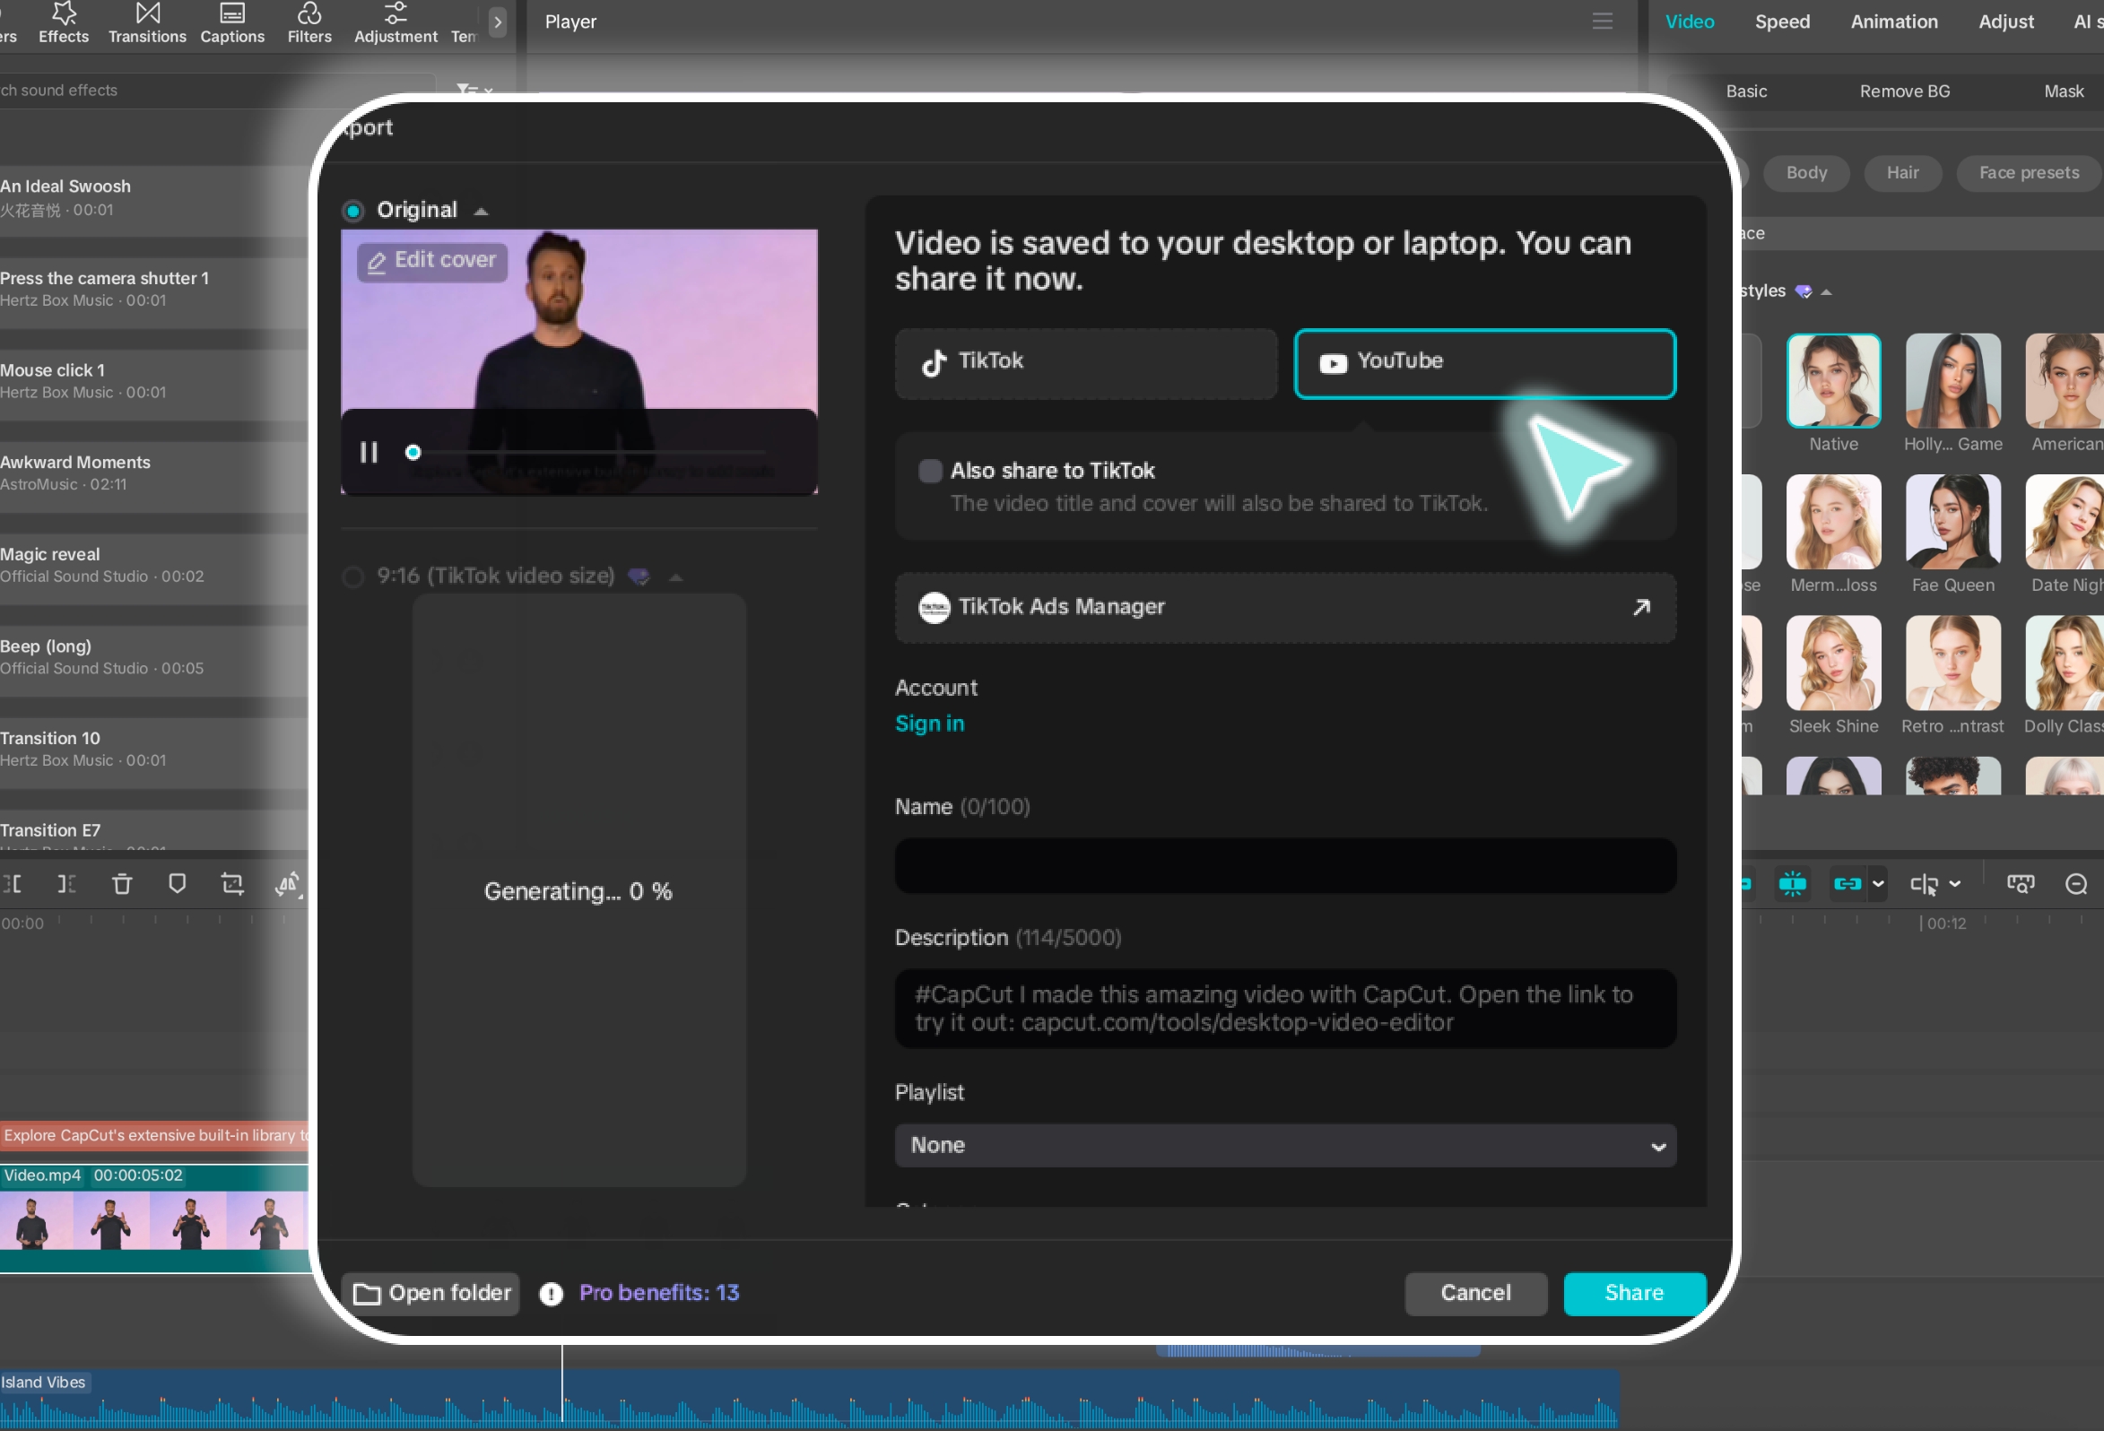This screenshot has width=2104, height=1431.
Task: Click Sign in under Account
Action: [x=929, y=724]
